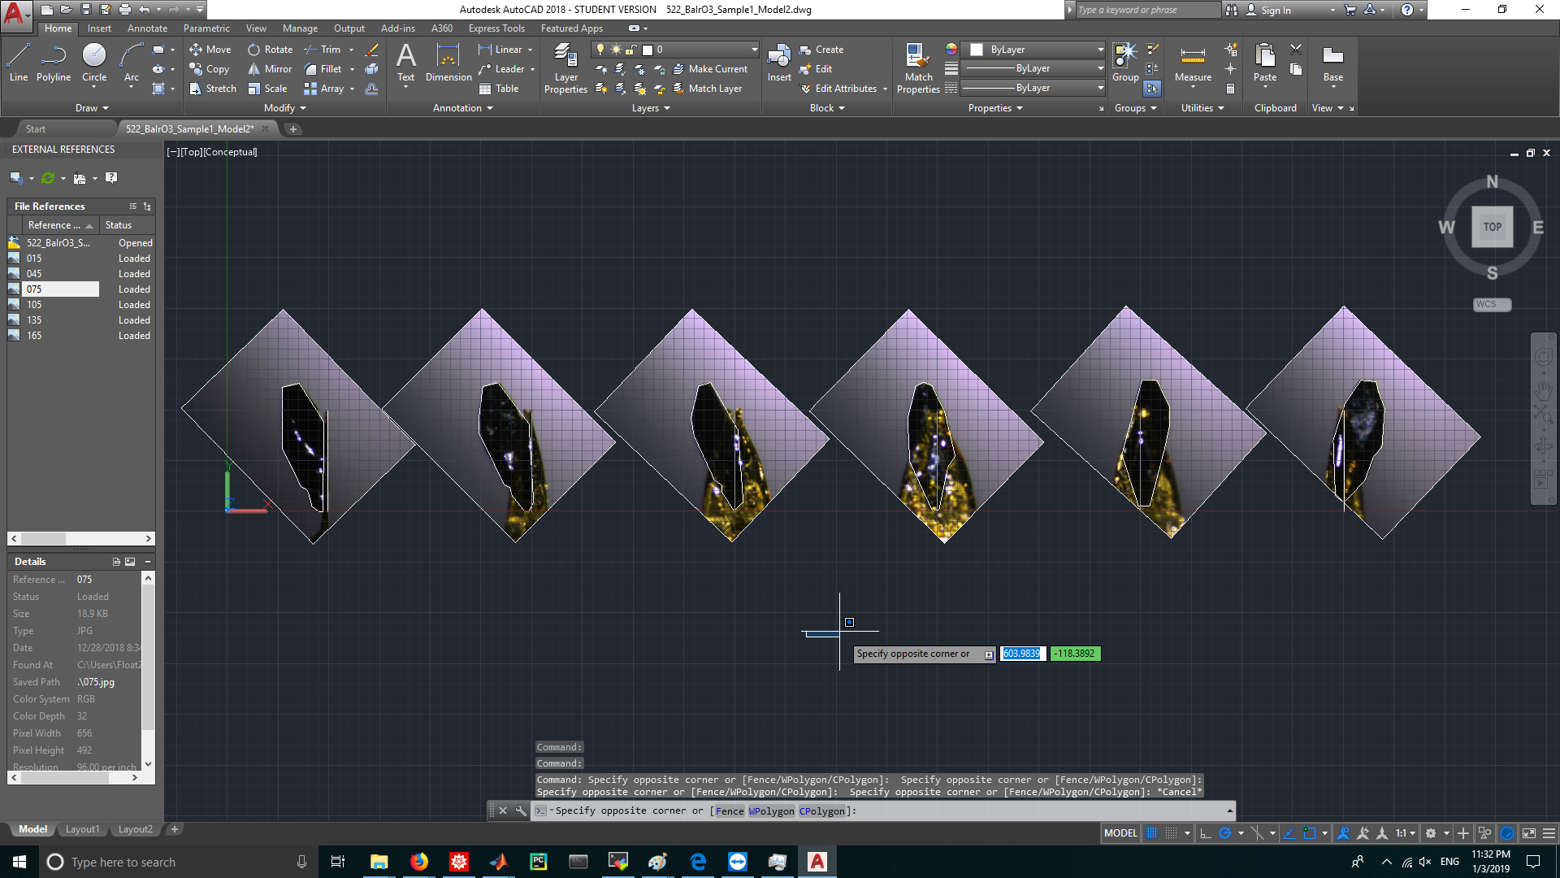This screenshot has width=1560, height=878.
Task: Click the Table annotation tool
Action: (x=499, y=89)
